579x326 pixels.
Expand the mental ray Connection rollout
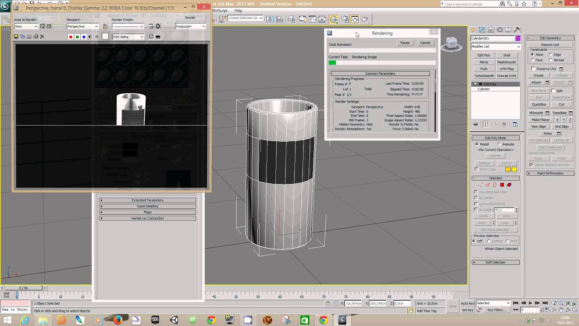147,218
